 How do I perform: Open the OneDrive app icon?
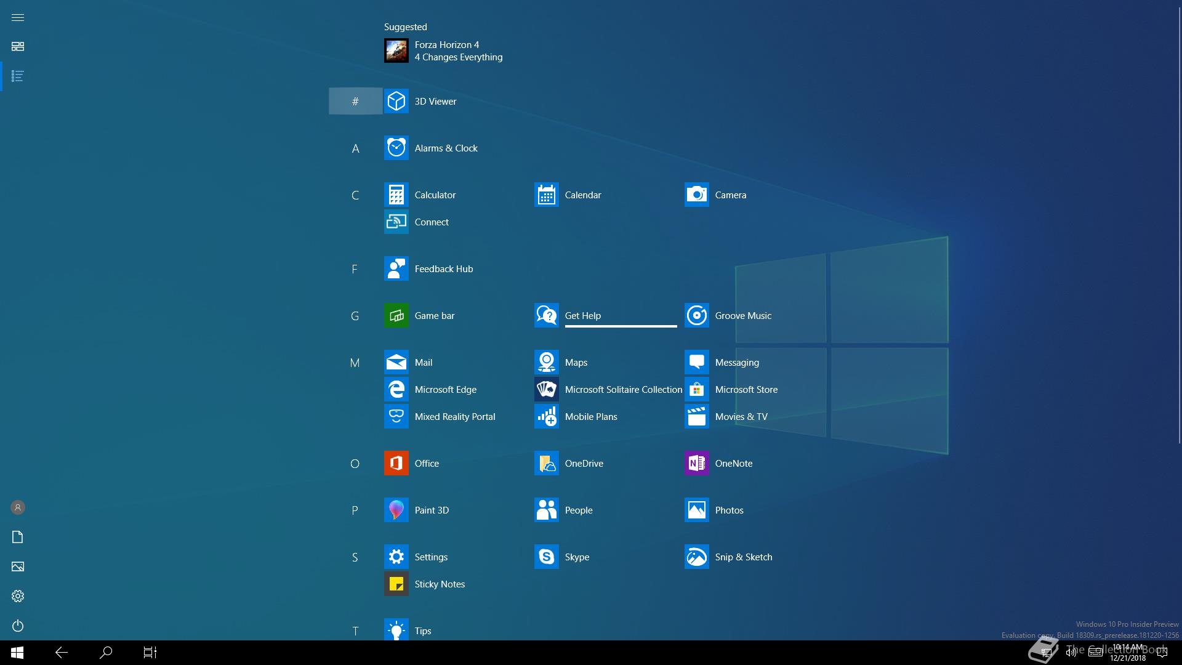point(546,463)
